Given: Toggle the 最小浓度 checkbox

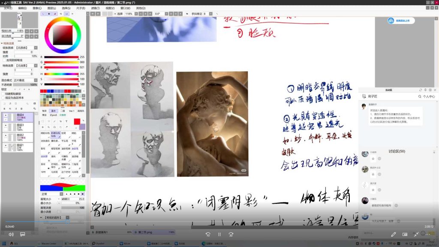Looking at the screenshot, I should coord(59,212).
